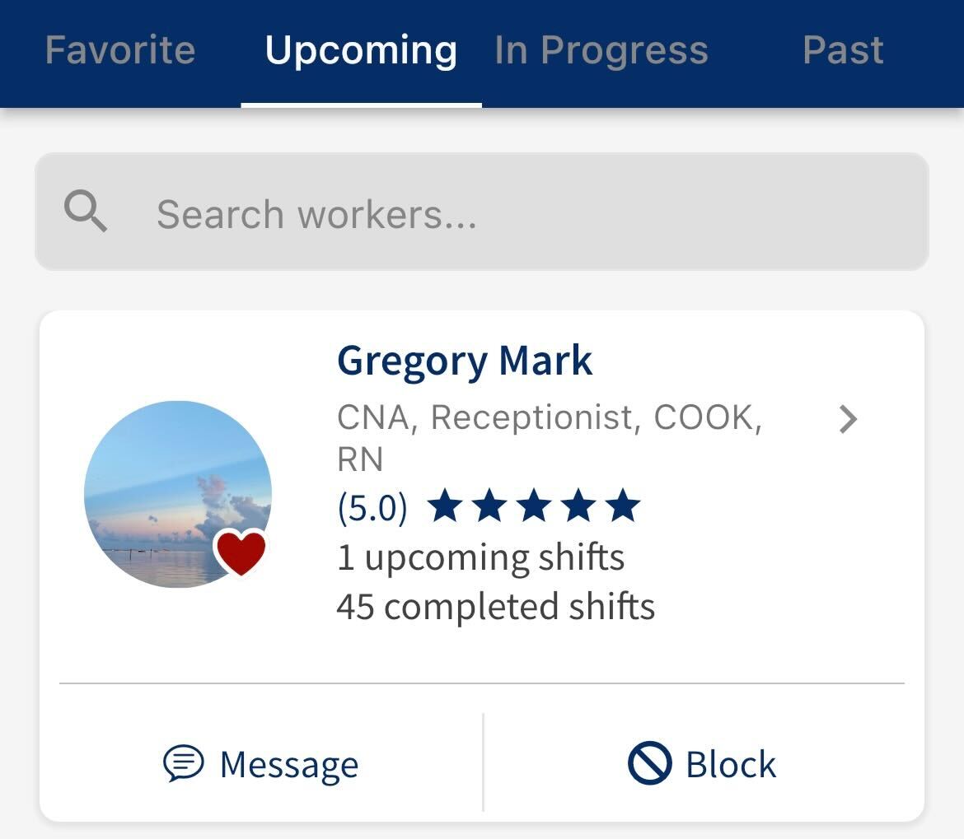Switch to the Upcoming tab
964x839 pixels.
(363, 49)
